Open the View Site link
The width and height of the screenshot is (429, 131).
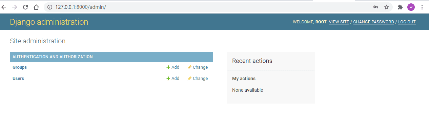(339, 22)
